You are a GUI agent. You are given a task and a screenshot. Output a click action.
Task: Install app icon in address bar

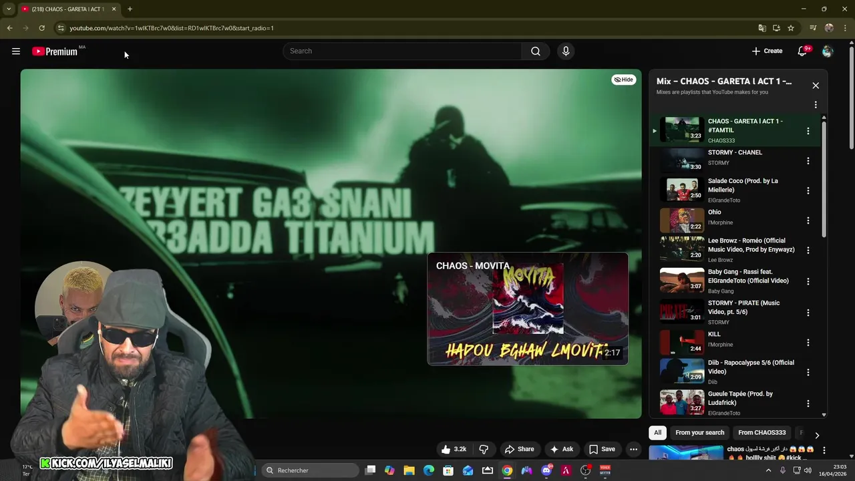click(x=776, y=28)
